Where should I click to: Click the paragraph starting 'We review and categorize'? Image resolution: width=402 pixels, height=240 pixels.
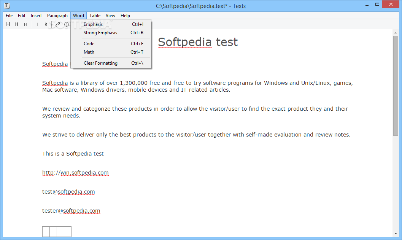[x=195, y=112]
